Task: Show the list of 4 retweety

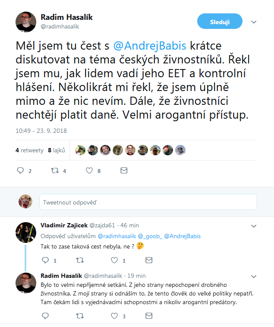Action: point(29,150)
